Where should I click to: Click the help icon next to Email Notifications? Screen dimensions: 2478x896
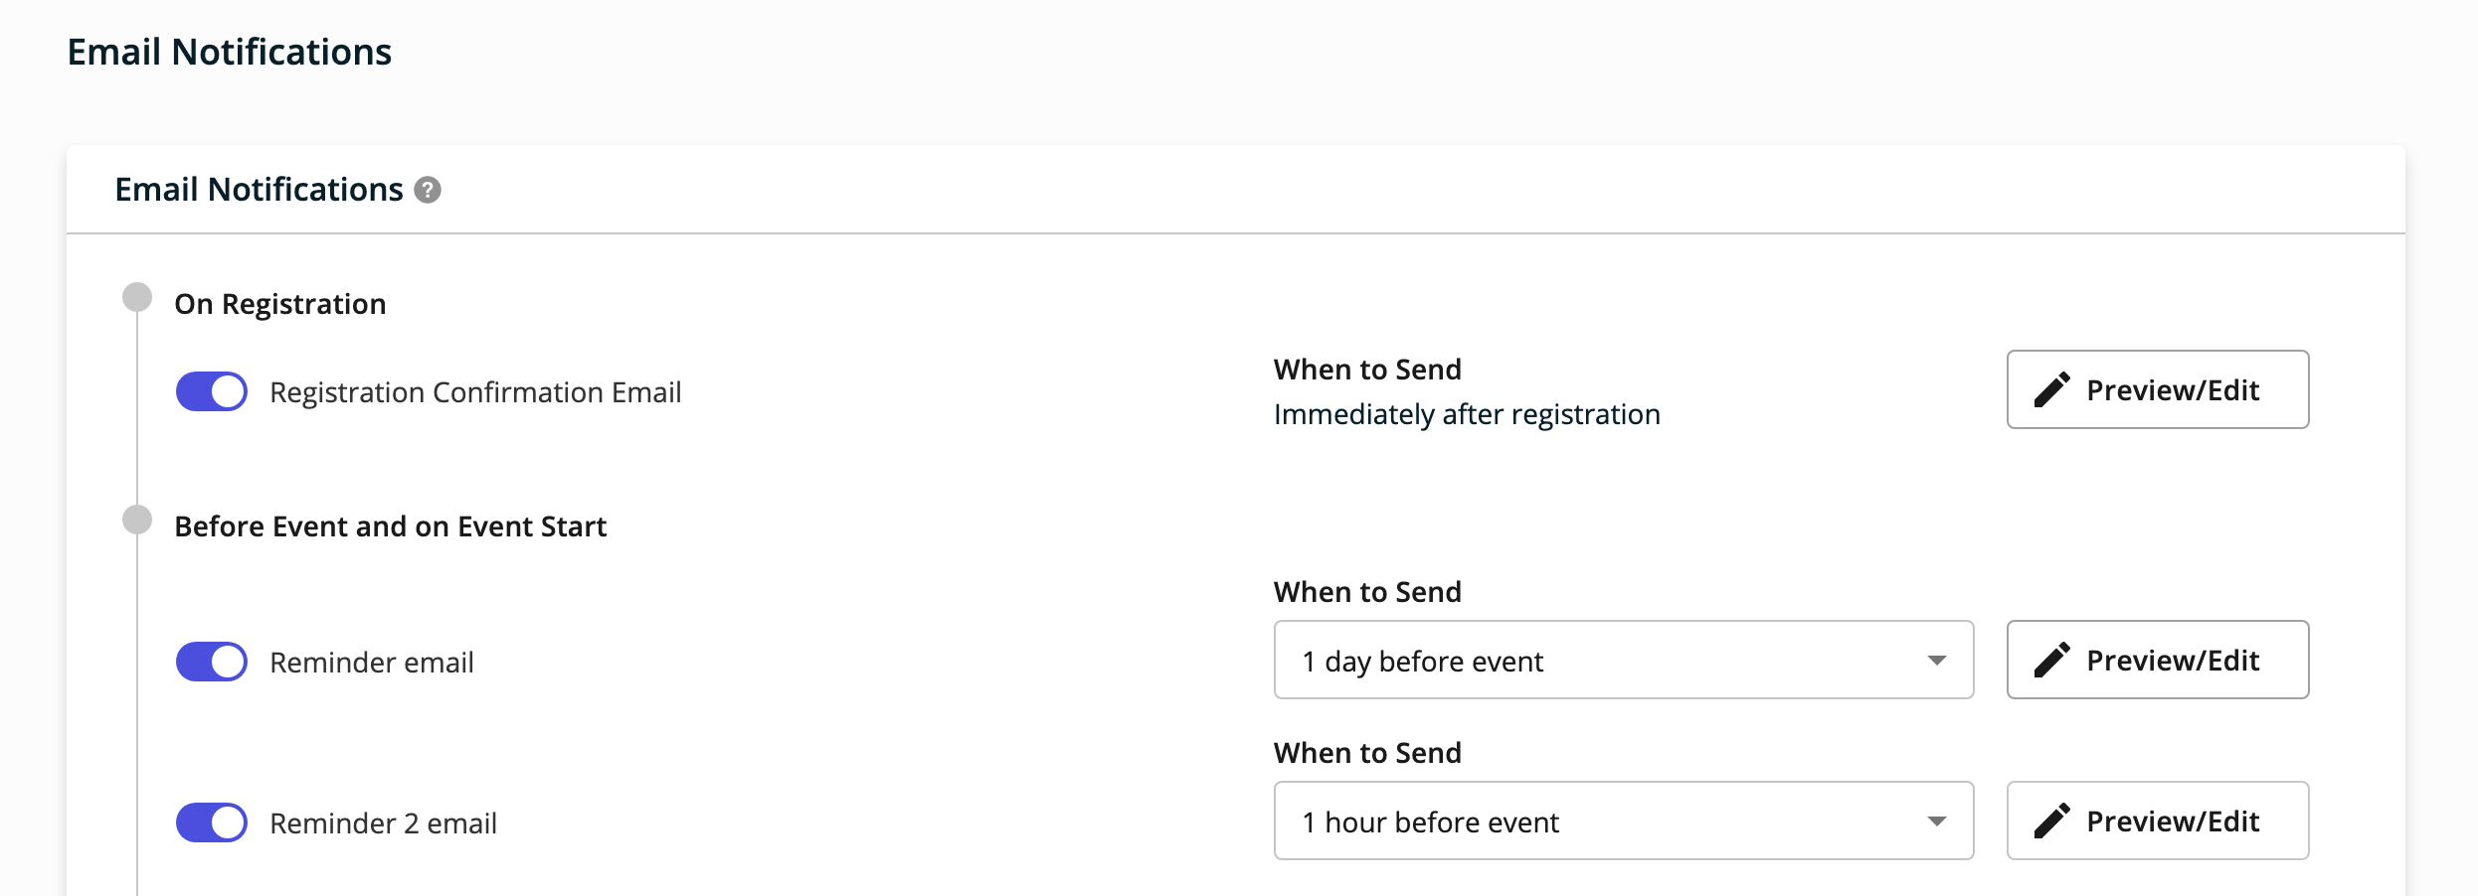(x=426, y=189)
